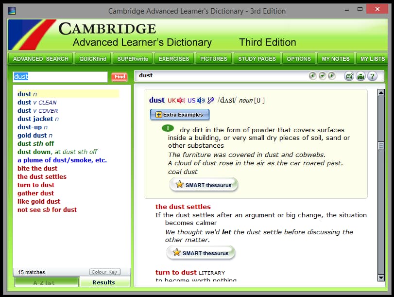Click the search input field containing dust
394x297 pixels.
click(60, 77)
